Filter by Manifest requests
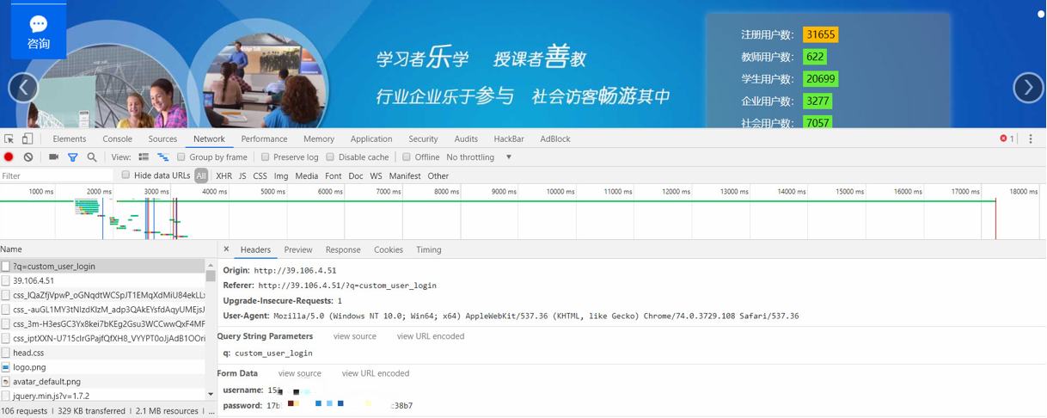Screen dimensions: 1047x418 click(405, 175)
